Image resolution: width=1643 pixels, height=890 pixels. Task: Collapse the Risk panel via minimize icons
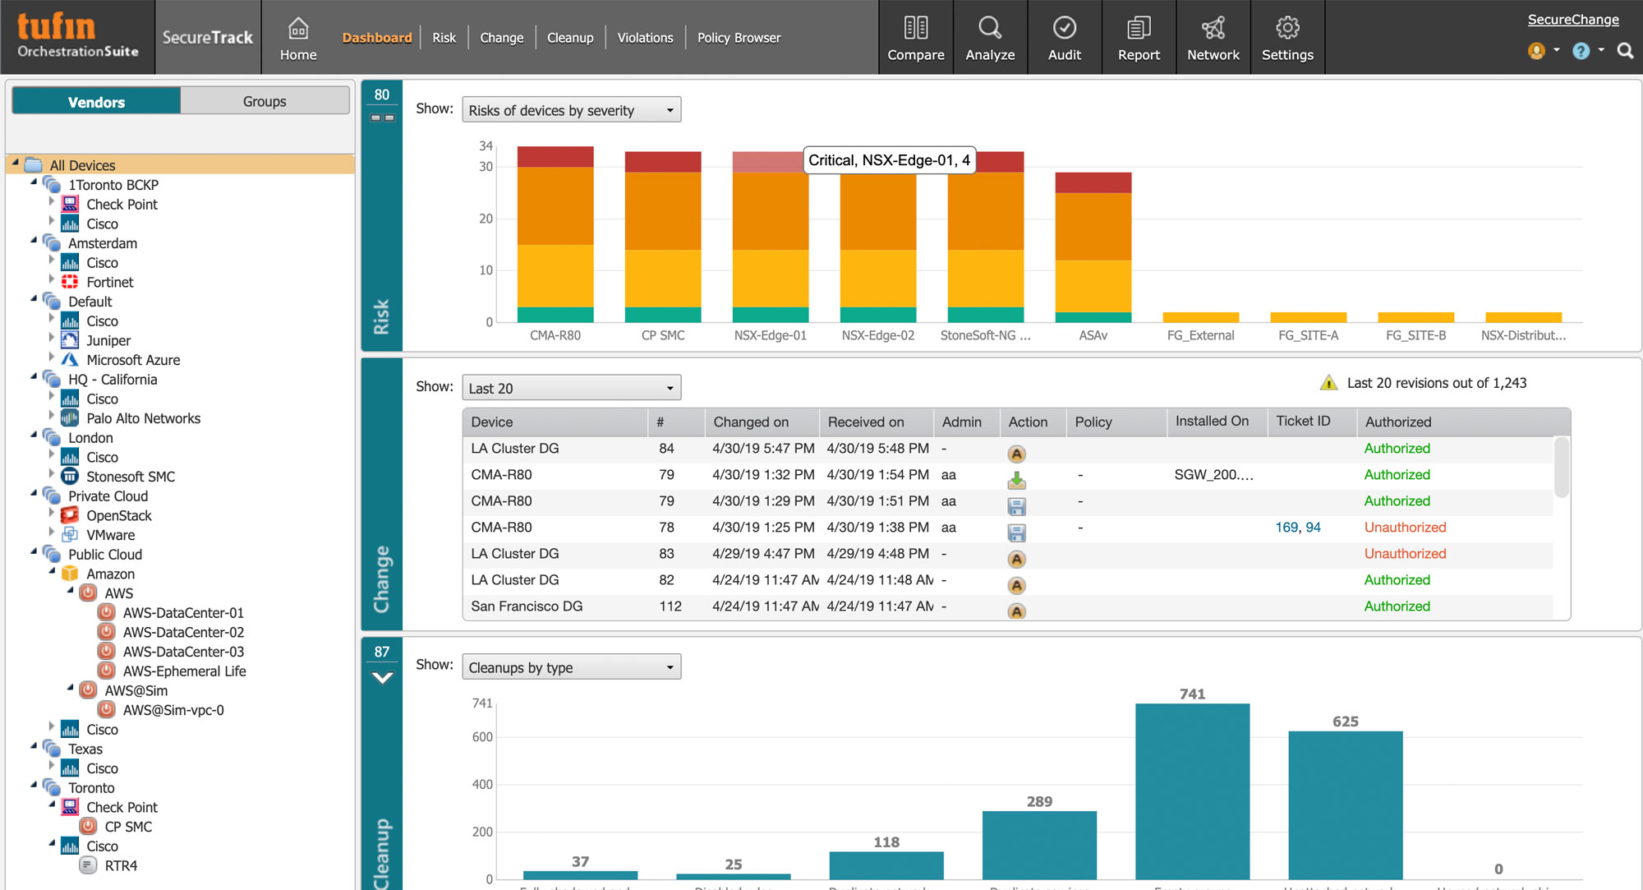(x=382, y=118)
